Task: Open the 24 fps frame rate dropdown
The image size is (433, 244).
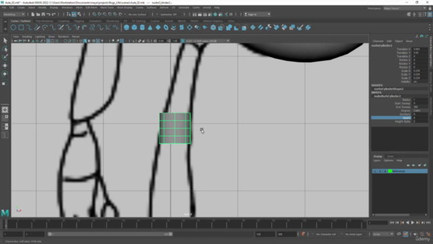Action: tap(383, 235)
